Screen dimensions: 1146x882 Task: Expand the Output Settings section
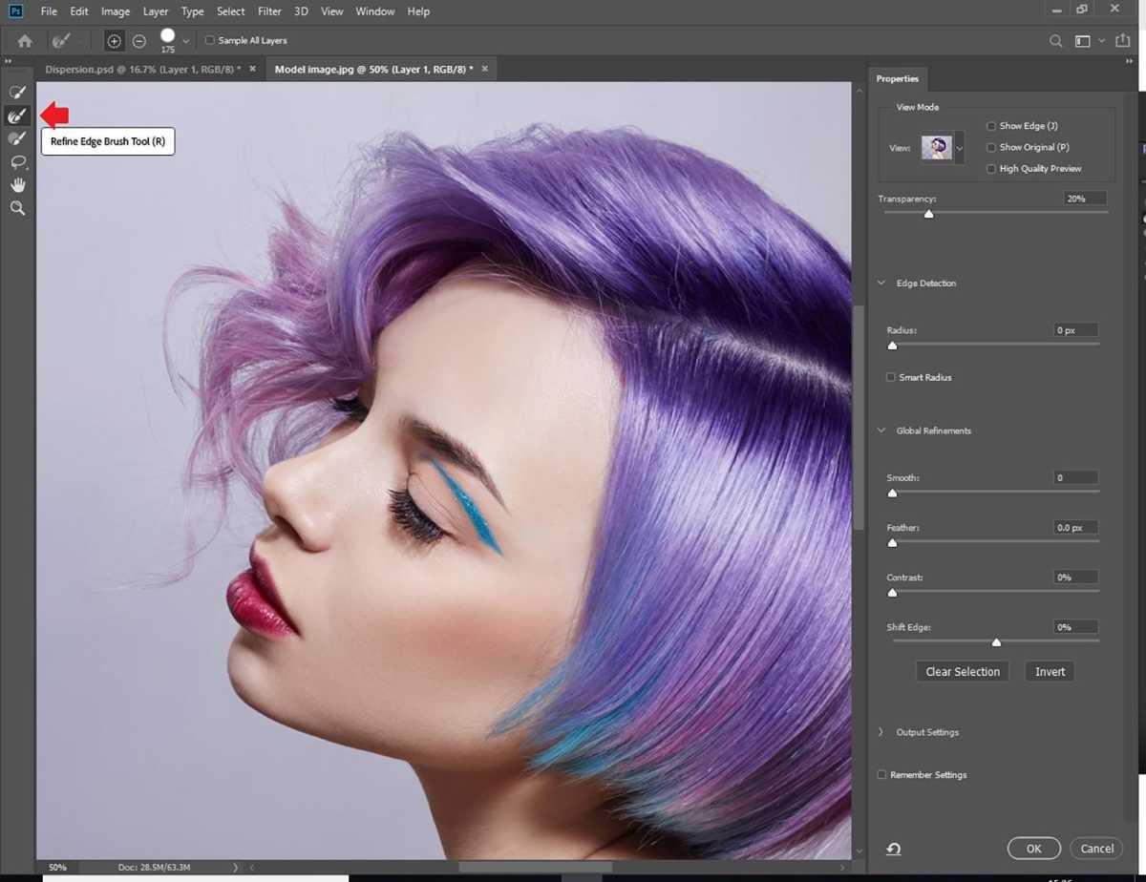(x=880, y=732)
